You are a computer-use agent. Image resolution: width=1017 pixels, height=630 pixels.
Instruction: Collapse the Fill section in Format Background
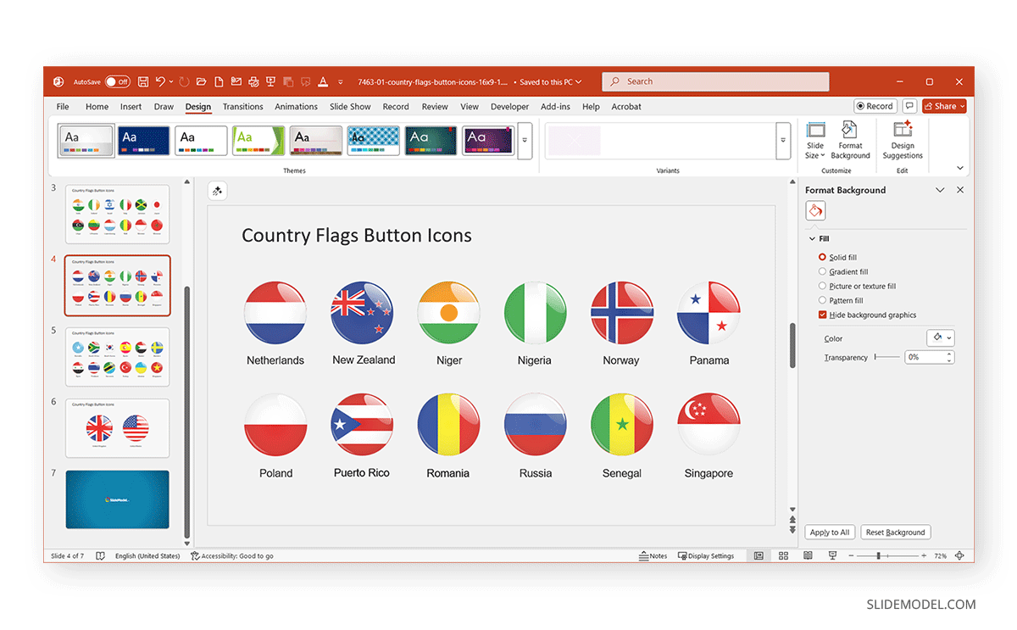(813, 238)
